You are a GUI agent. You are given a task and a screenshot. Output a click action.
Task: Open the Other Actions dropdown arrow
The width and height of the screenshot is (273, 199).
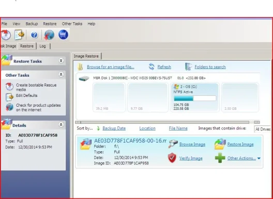click(259, 159)
